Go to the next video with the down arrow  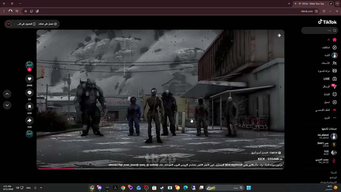(7, 105)
